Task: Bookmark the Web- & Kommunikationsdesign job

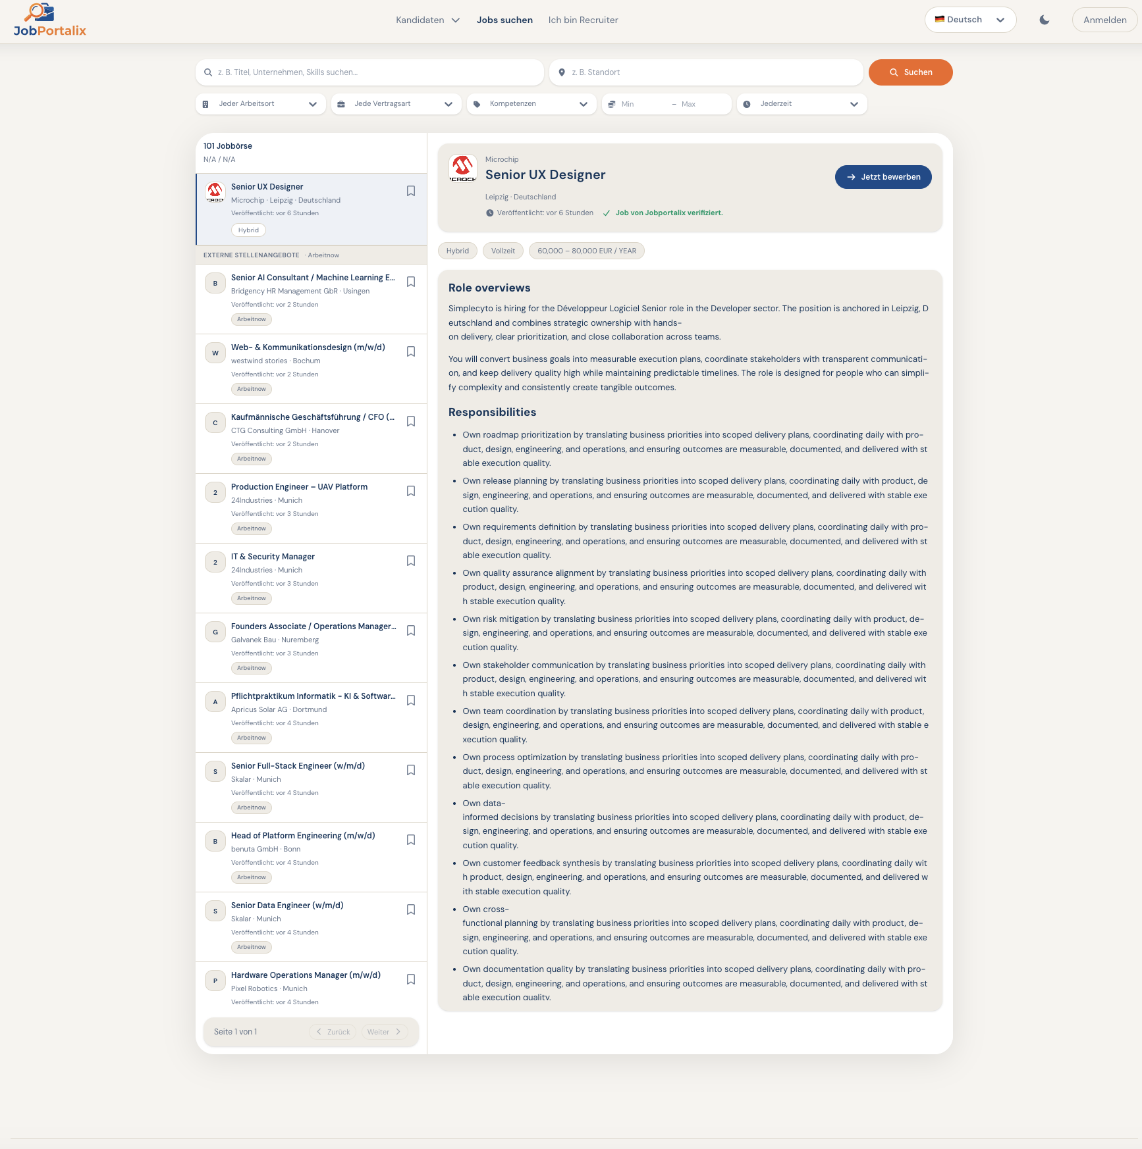Action: 411,351
